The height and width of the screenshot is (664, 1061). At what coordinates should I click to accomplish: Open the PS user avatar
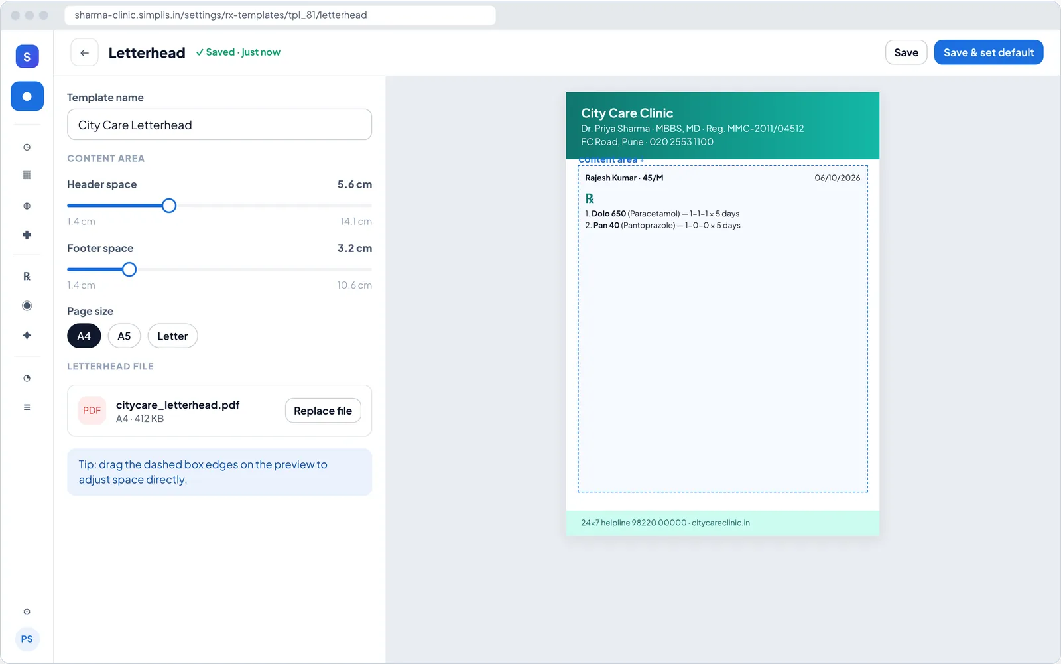point(27,639)
